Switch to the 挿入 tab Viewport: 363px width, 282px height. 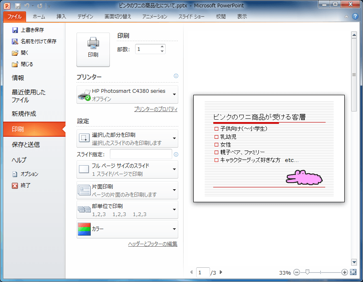coord(61,17)
